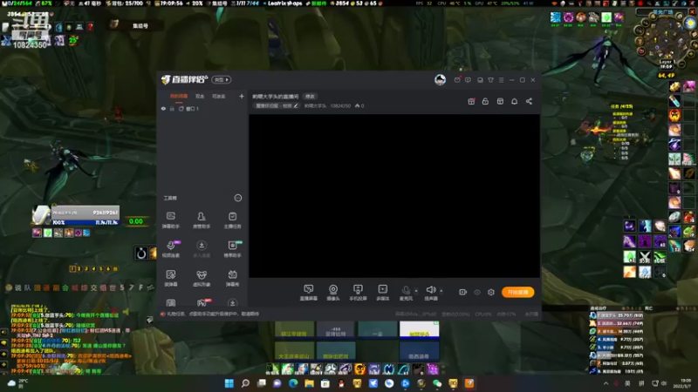The image size is (698, 392).
Task: Open microphone device dropdown arrow
Action: (416, 291)
